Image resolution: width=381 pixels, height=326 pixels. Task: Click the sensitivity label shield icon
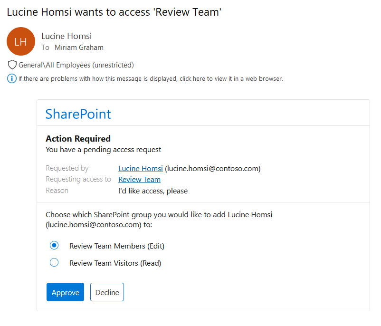12,65
